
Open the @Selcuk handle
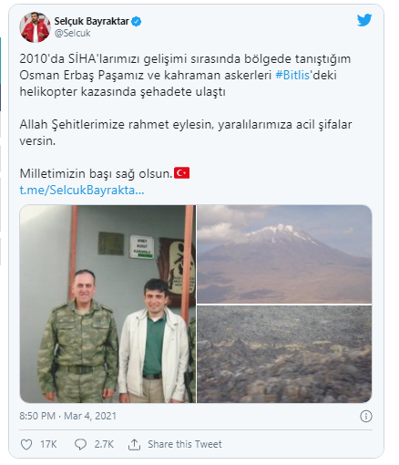(x=72, y=33)
